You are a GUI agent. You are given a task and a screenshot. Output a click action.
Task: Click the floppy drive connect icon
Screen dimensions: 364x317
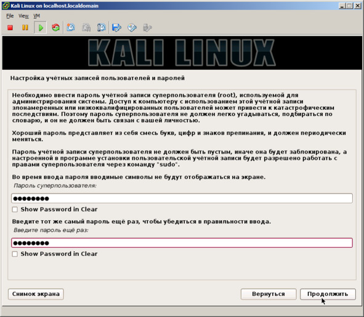[x=116, y=28]
